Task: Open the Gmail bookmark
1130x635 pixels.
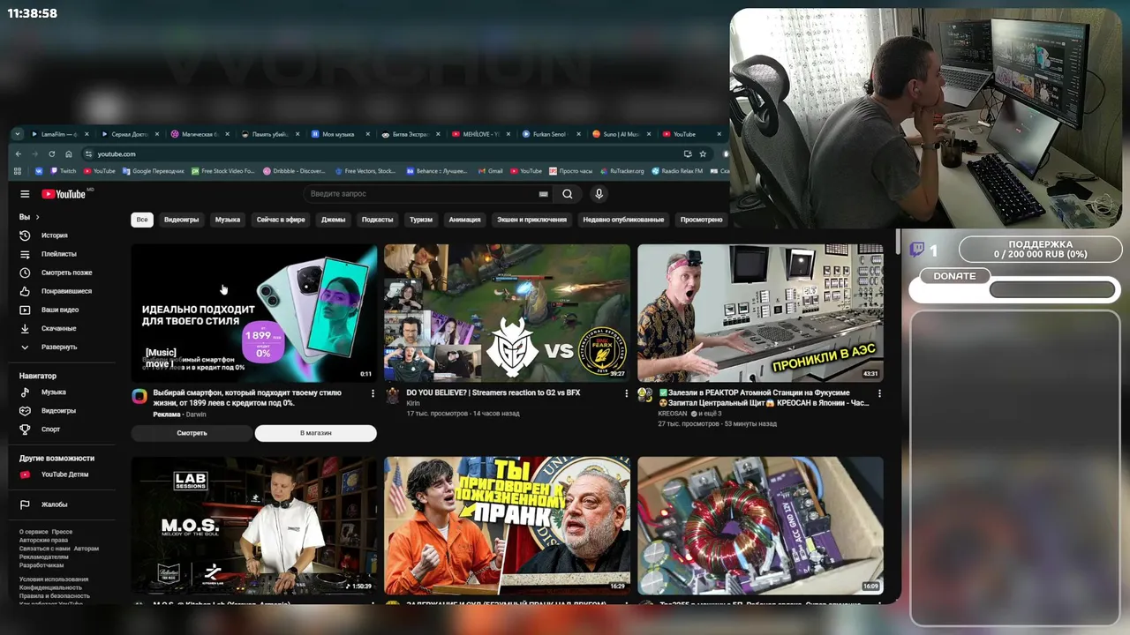Action: point(490,171)
